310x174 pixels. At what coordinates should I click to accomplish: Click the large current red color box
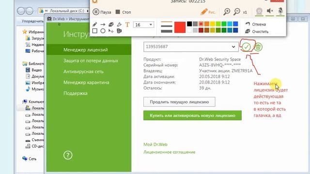point(180,27)
